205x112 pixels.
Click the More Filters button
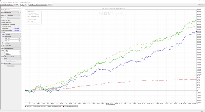11,66
